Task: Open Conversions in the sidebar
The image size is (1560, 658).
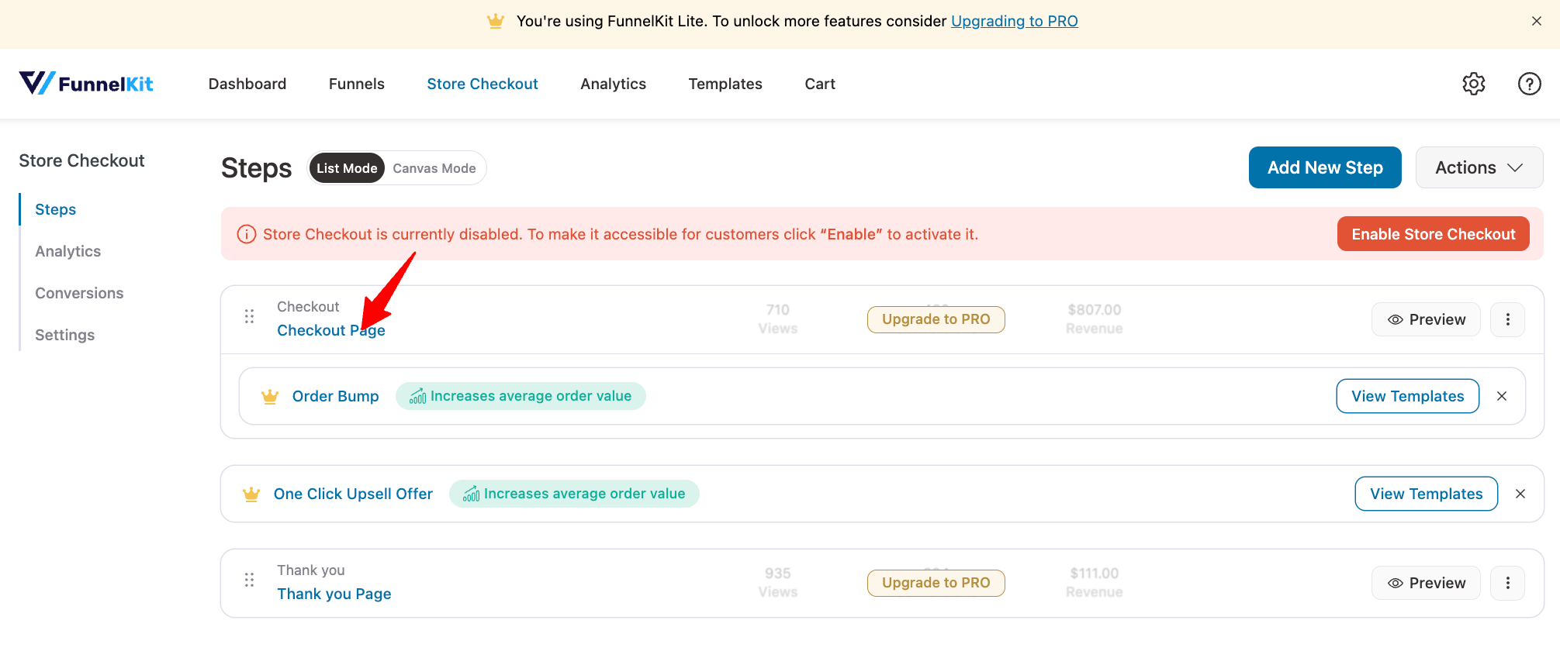Action: 79,293
